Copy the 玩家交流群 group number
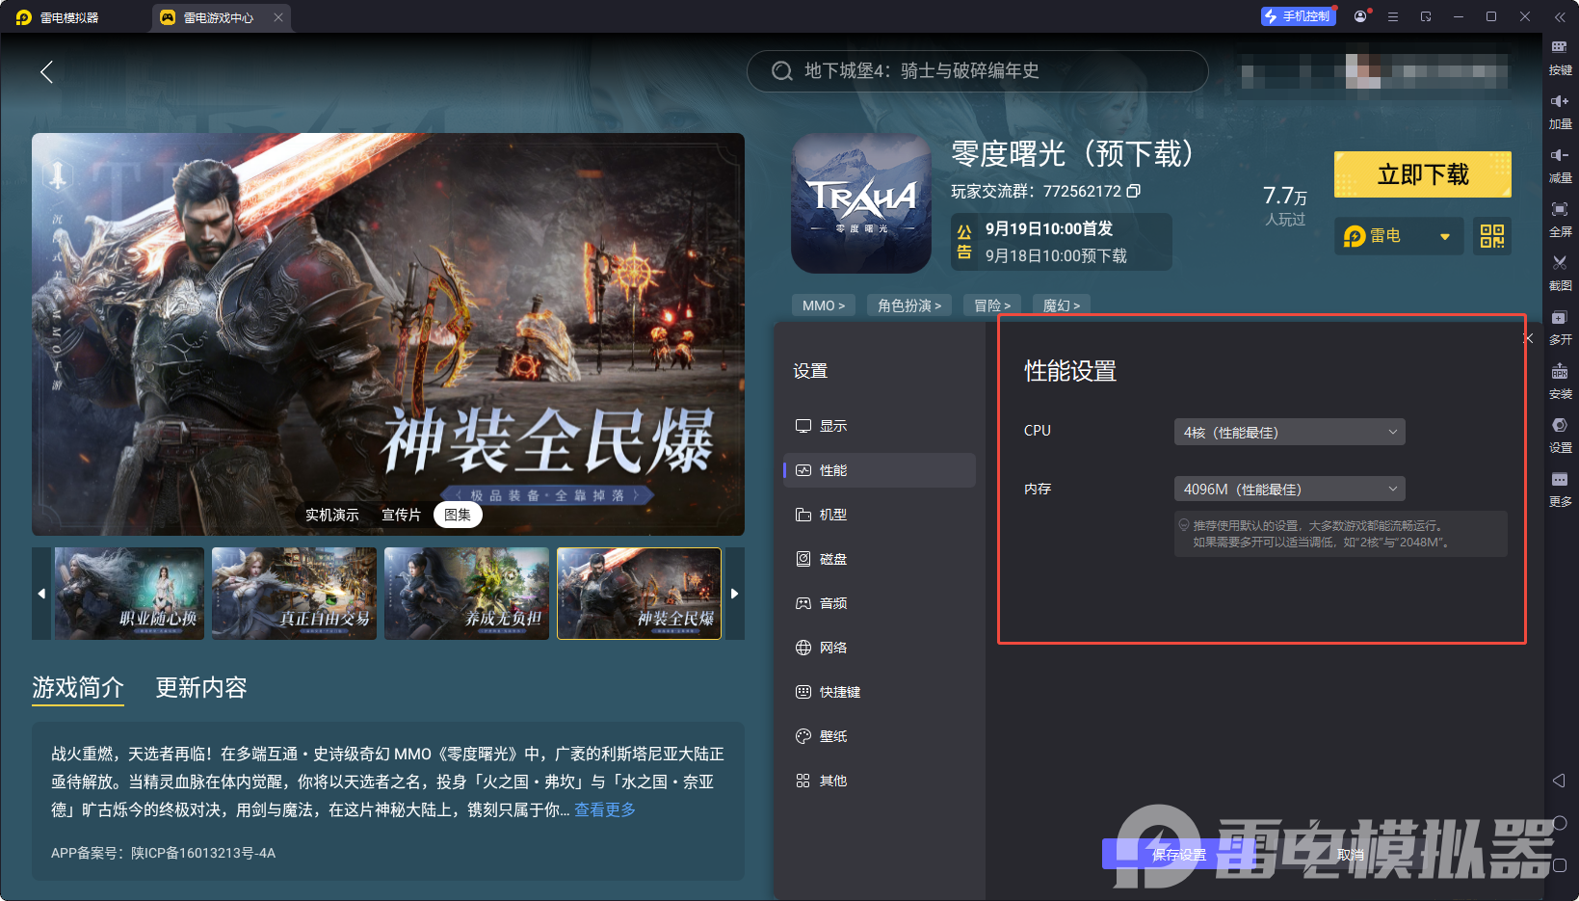 (1134, 191)
